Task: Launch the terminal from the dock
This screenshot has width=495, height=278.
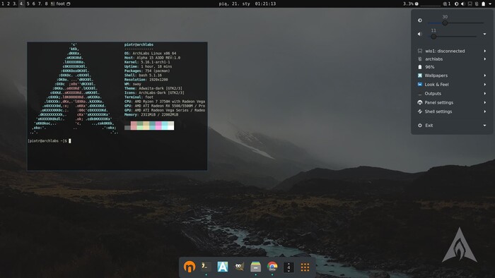Action: click(206, 267)
